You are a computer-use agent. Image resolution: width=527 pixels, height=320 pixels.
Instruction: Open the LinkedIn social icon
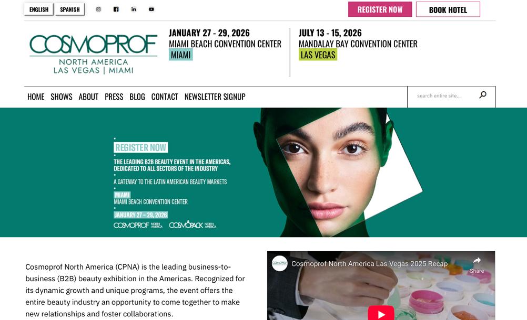(x=134, y=9)
